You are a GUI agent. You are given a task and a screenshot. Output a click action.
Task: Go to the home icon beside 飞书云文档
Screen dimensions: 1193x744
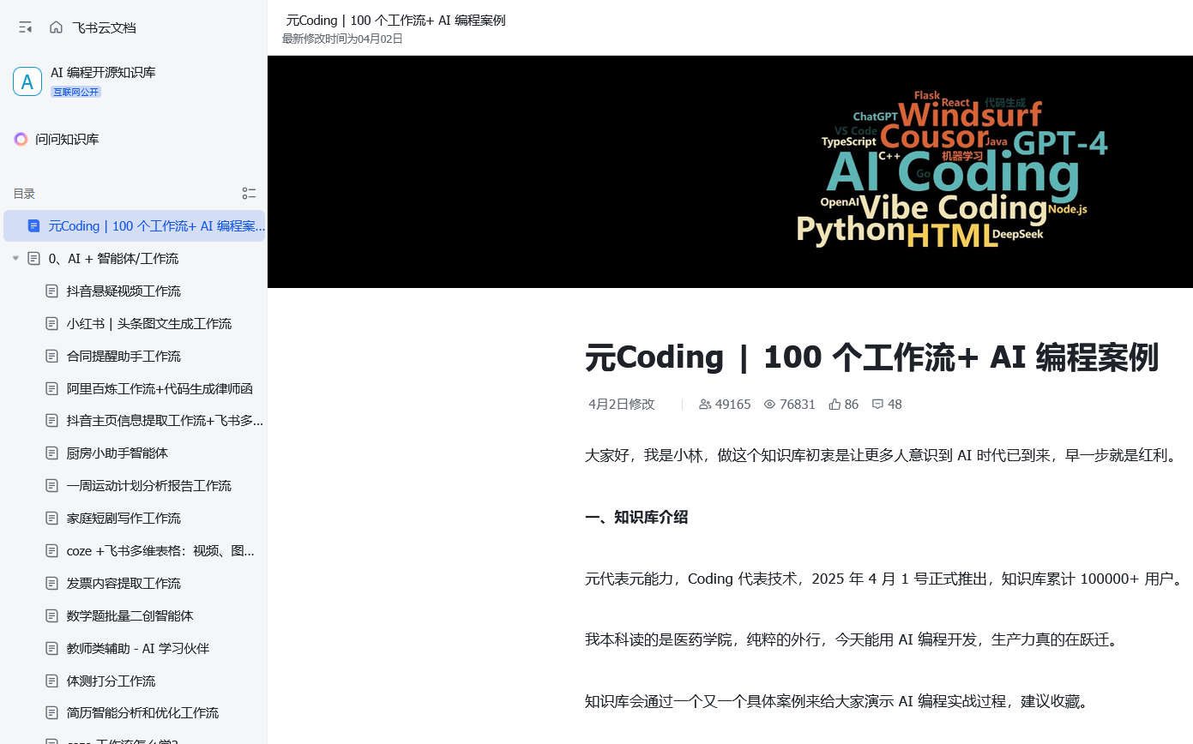coord(56,27)
